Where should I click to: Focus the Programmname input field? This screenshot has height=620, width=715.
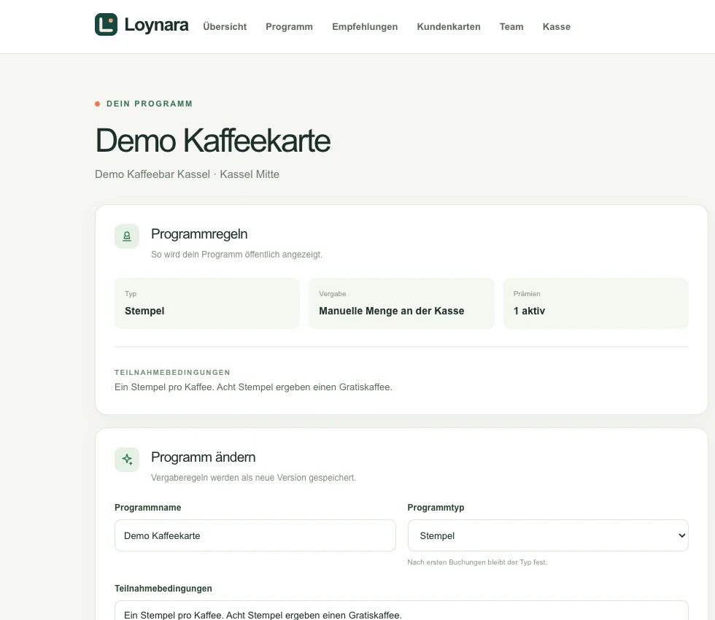click(255, 535)
